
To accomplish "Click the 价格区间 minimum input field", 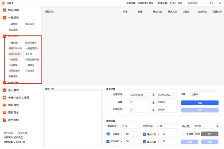I will click(x=140, y=110).
